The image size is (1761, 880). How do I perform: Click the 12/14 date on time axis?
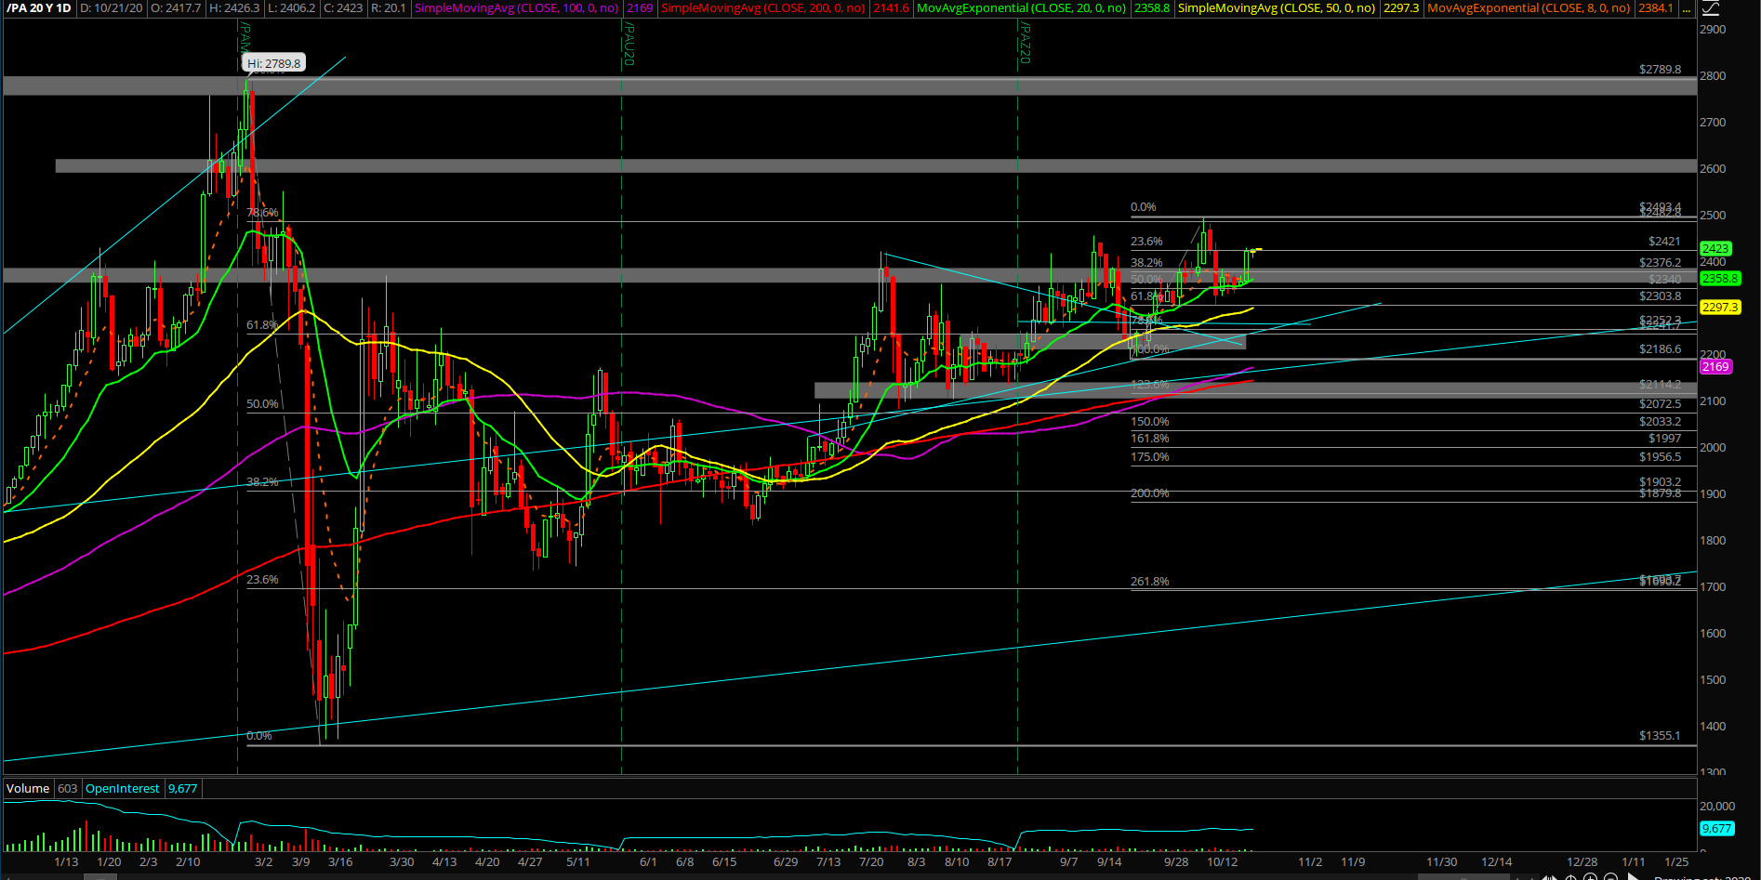(1496, 861)
